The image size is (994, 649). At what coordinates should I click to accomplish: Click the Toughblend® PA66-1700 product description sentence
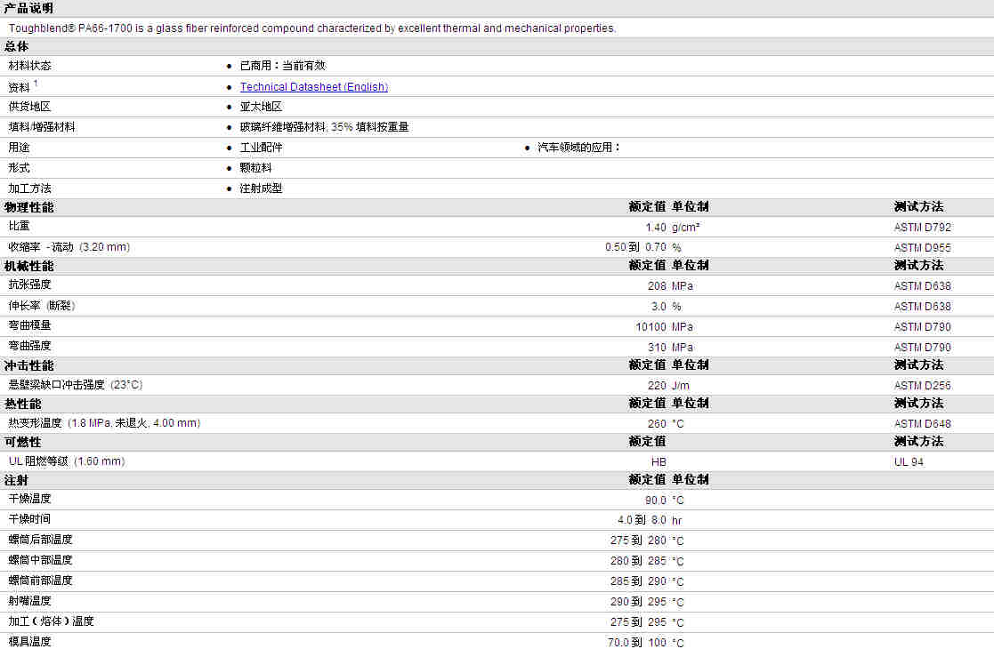(311, 28)
